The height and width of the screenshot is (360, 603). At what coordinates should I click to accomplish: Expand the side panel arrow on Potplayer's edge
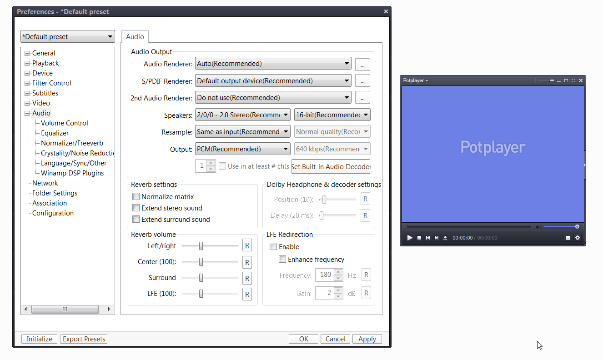click(585, 165)
